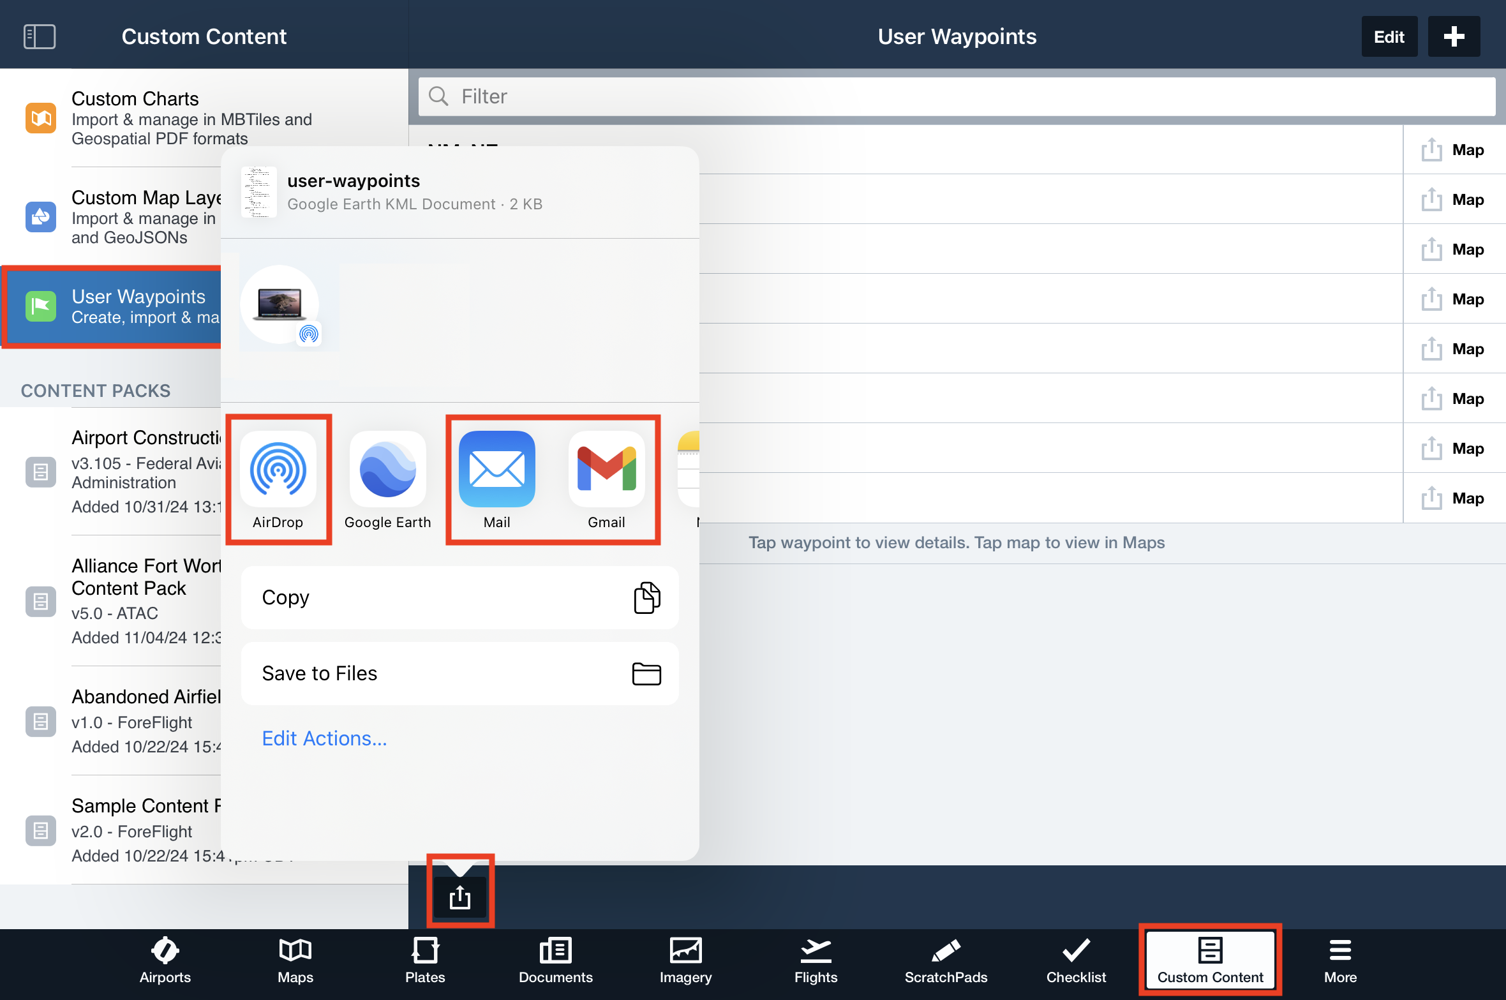Open Edit mode for User Waypoints

pos(1389,36)
